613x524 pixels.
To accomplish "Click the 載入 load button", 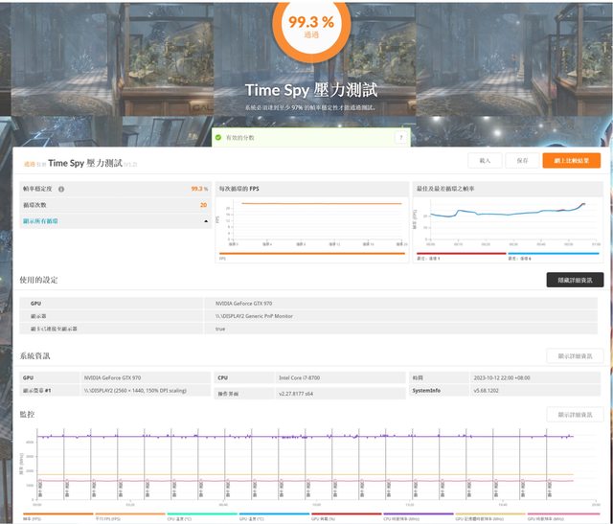I will point(485,161).
